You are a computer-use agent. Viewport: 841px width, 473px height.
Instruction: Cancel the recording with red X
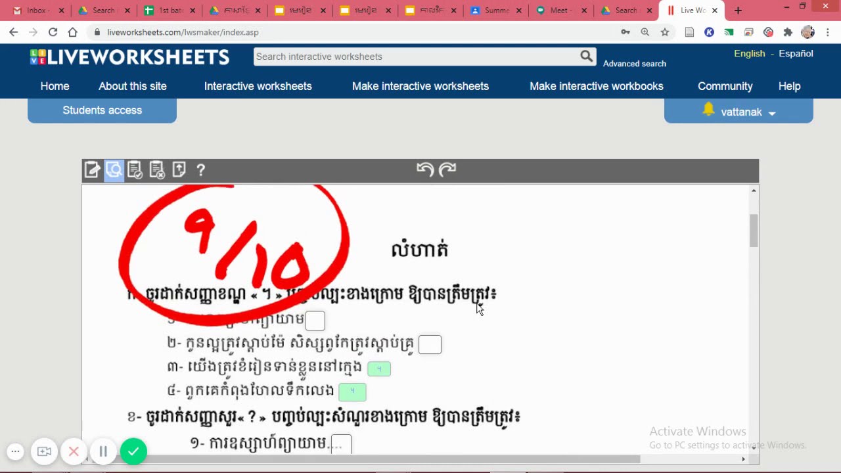coord(74,451)
